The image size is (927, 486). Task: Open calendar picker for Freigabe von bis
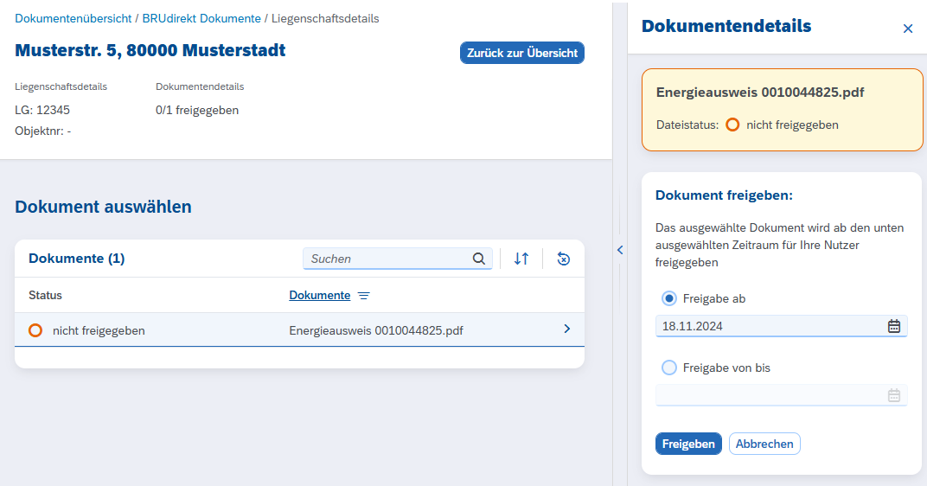coord(894,395)
